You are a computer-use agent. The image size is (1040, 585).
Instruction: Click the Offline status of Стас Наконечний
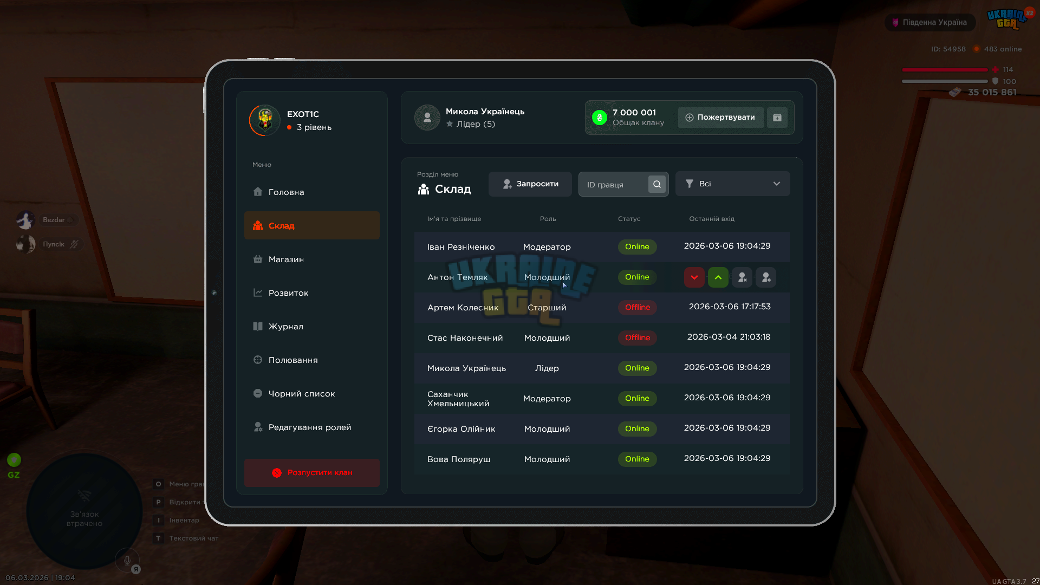(x=637, y=337)
